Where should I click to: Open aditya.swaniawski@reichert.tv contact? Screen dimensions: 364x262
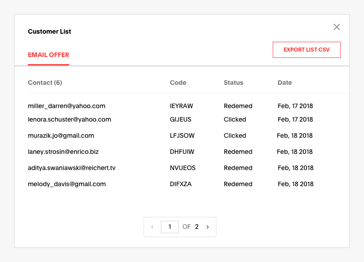(x=72, y=168)
